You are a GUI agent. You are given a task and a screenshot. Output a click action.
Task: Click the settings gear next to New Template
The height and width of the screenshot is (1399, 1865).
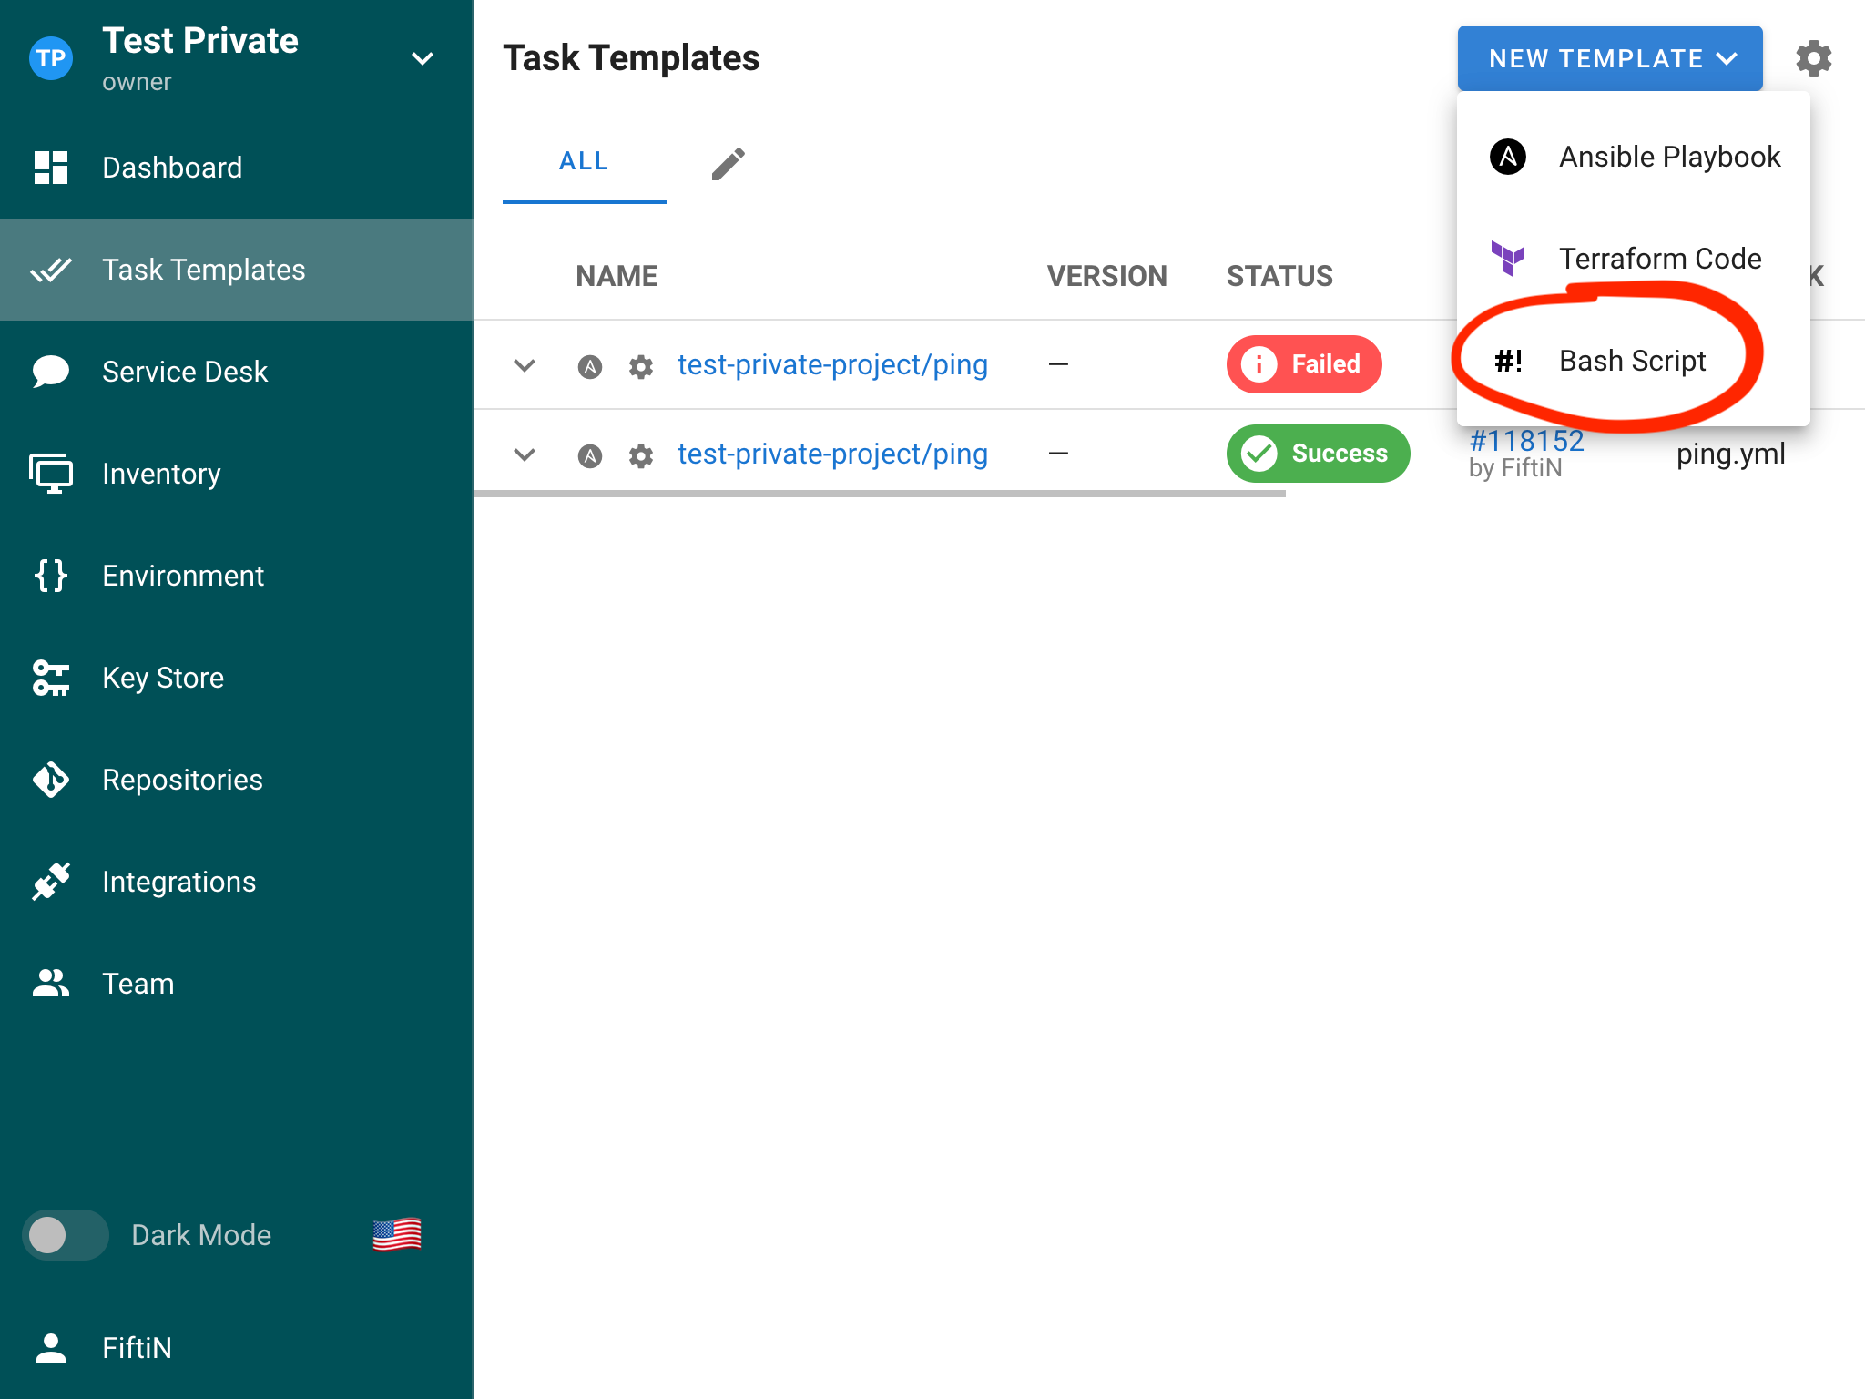pos(1812,58)
